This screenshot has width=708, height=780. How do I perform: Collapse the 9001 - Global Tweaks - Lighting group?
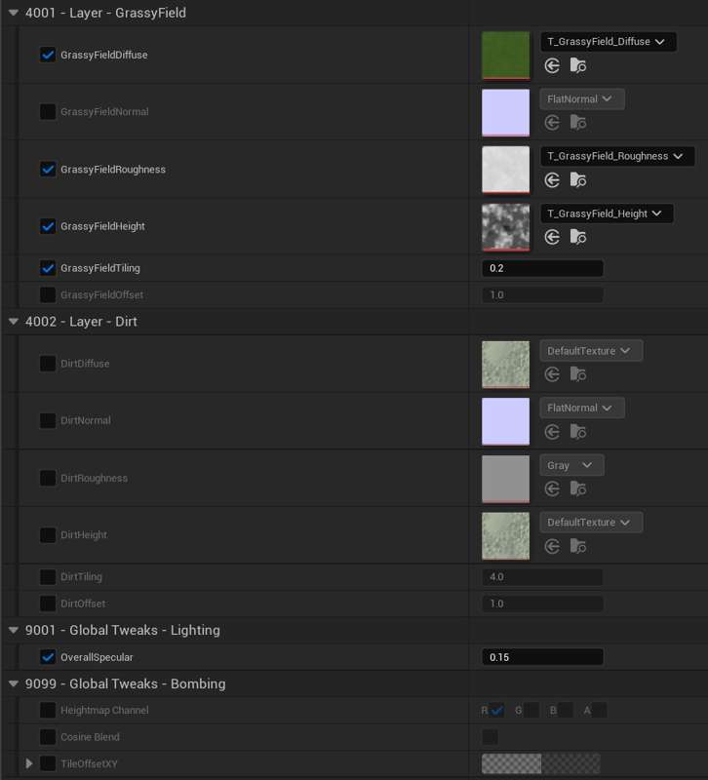coord(14,631)
